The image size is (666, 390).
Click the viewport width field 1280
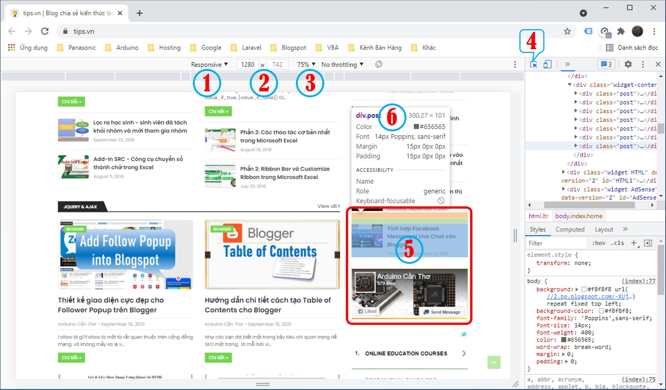247,64
